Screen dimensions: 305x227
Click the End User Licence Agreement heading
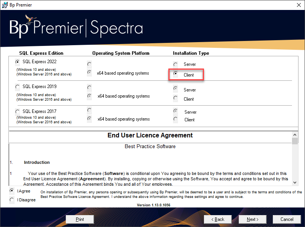tap(150, 135)
